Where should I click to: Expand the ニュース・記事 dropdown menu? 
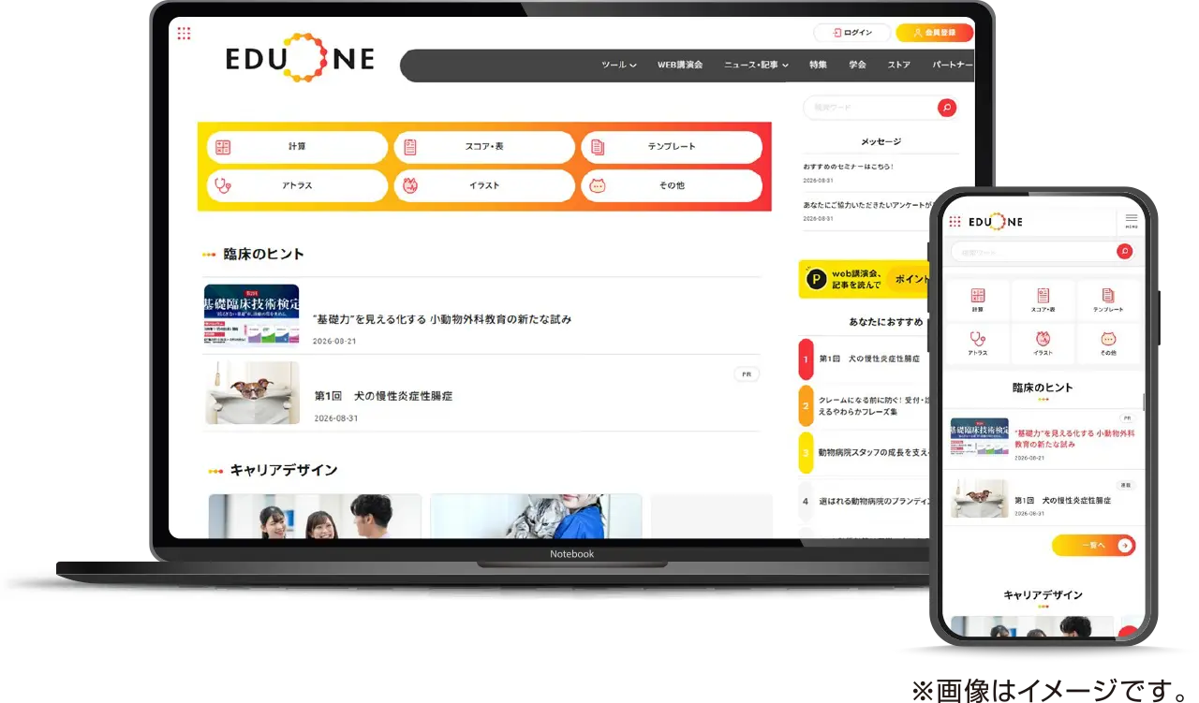(x=756, y=65)
